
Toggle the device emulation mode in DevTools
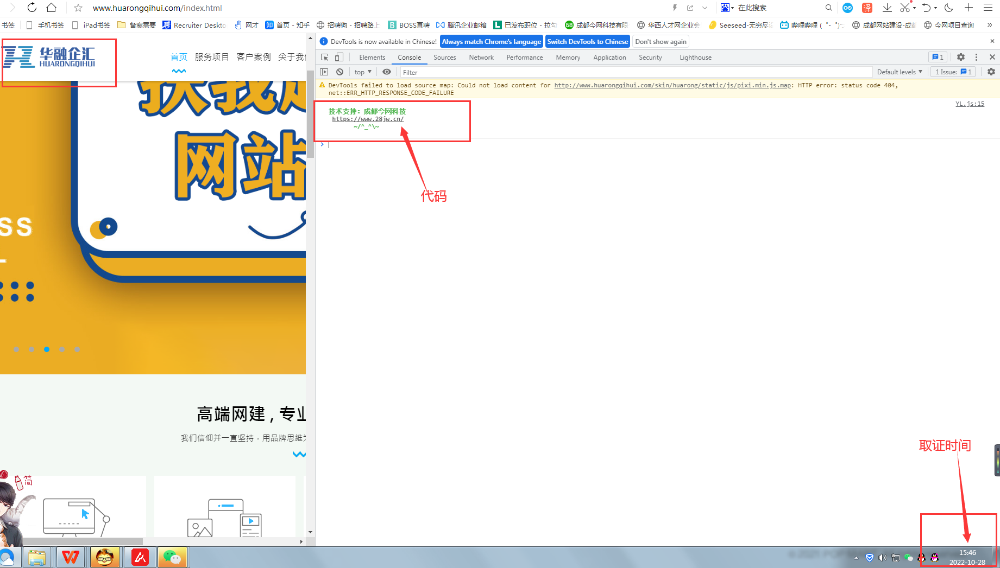coord(339,57)
